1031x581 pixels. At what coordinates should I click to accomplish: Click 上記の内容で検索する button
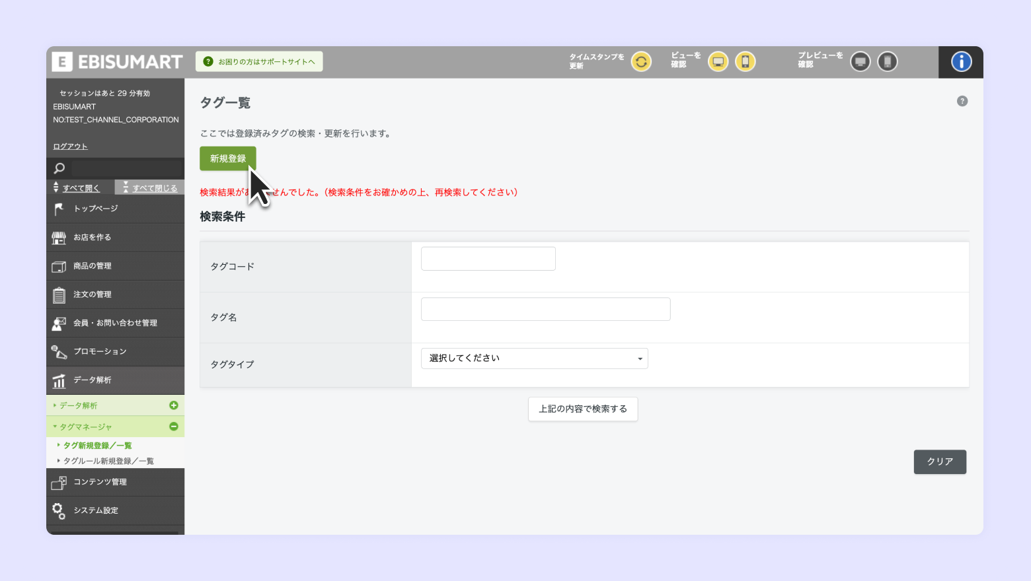[583, 409]
